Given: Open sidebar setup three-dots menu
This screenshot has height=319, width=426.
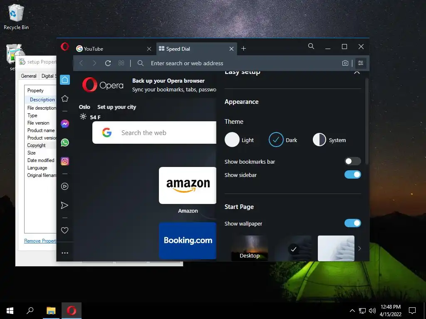Looking at the screenshot, I should (64, 253).
